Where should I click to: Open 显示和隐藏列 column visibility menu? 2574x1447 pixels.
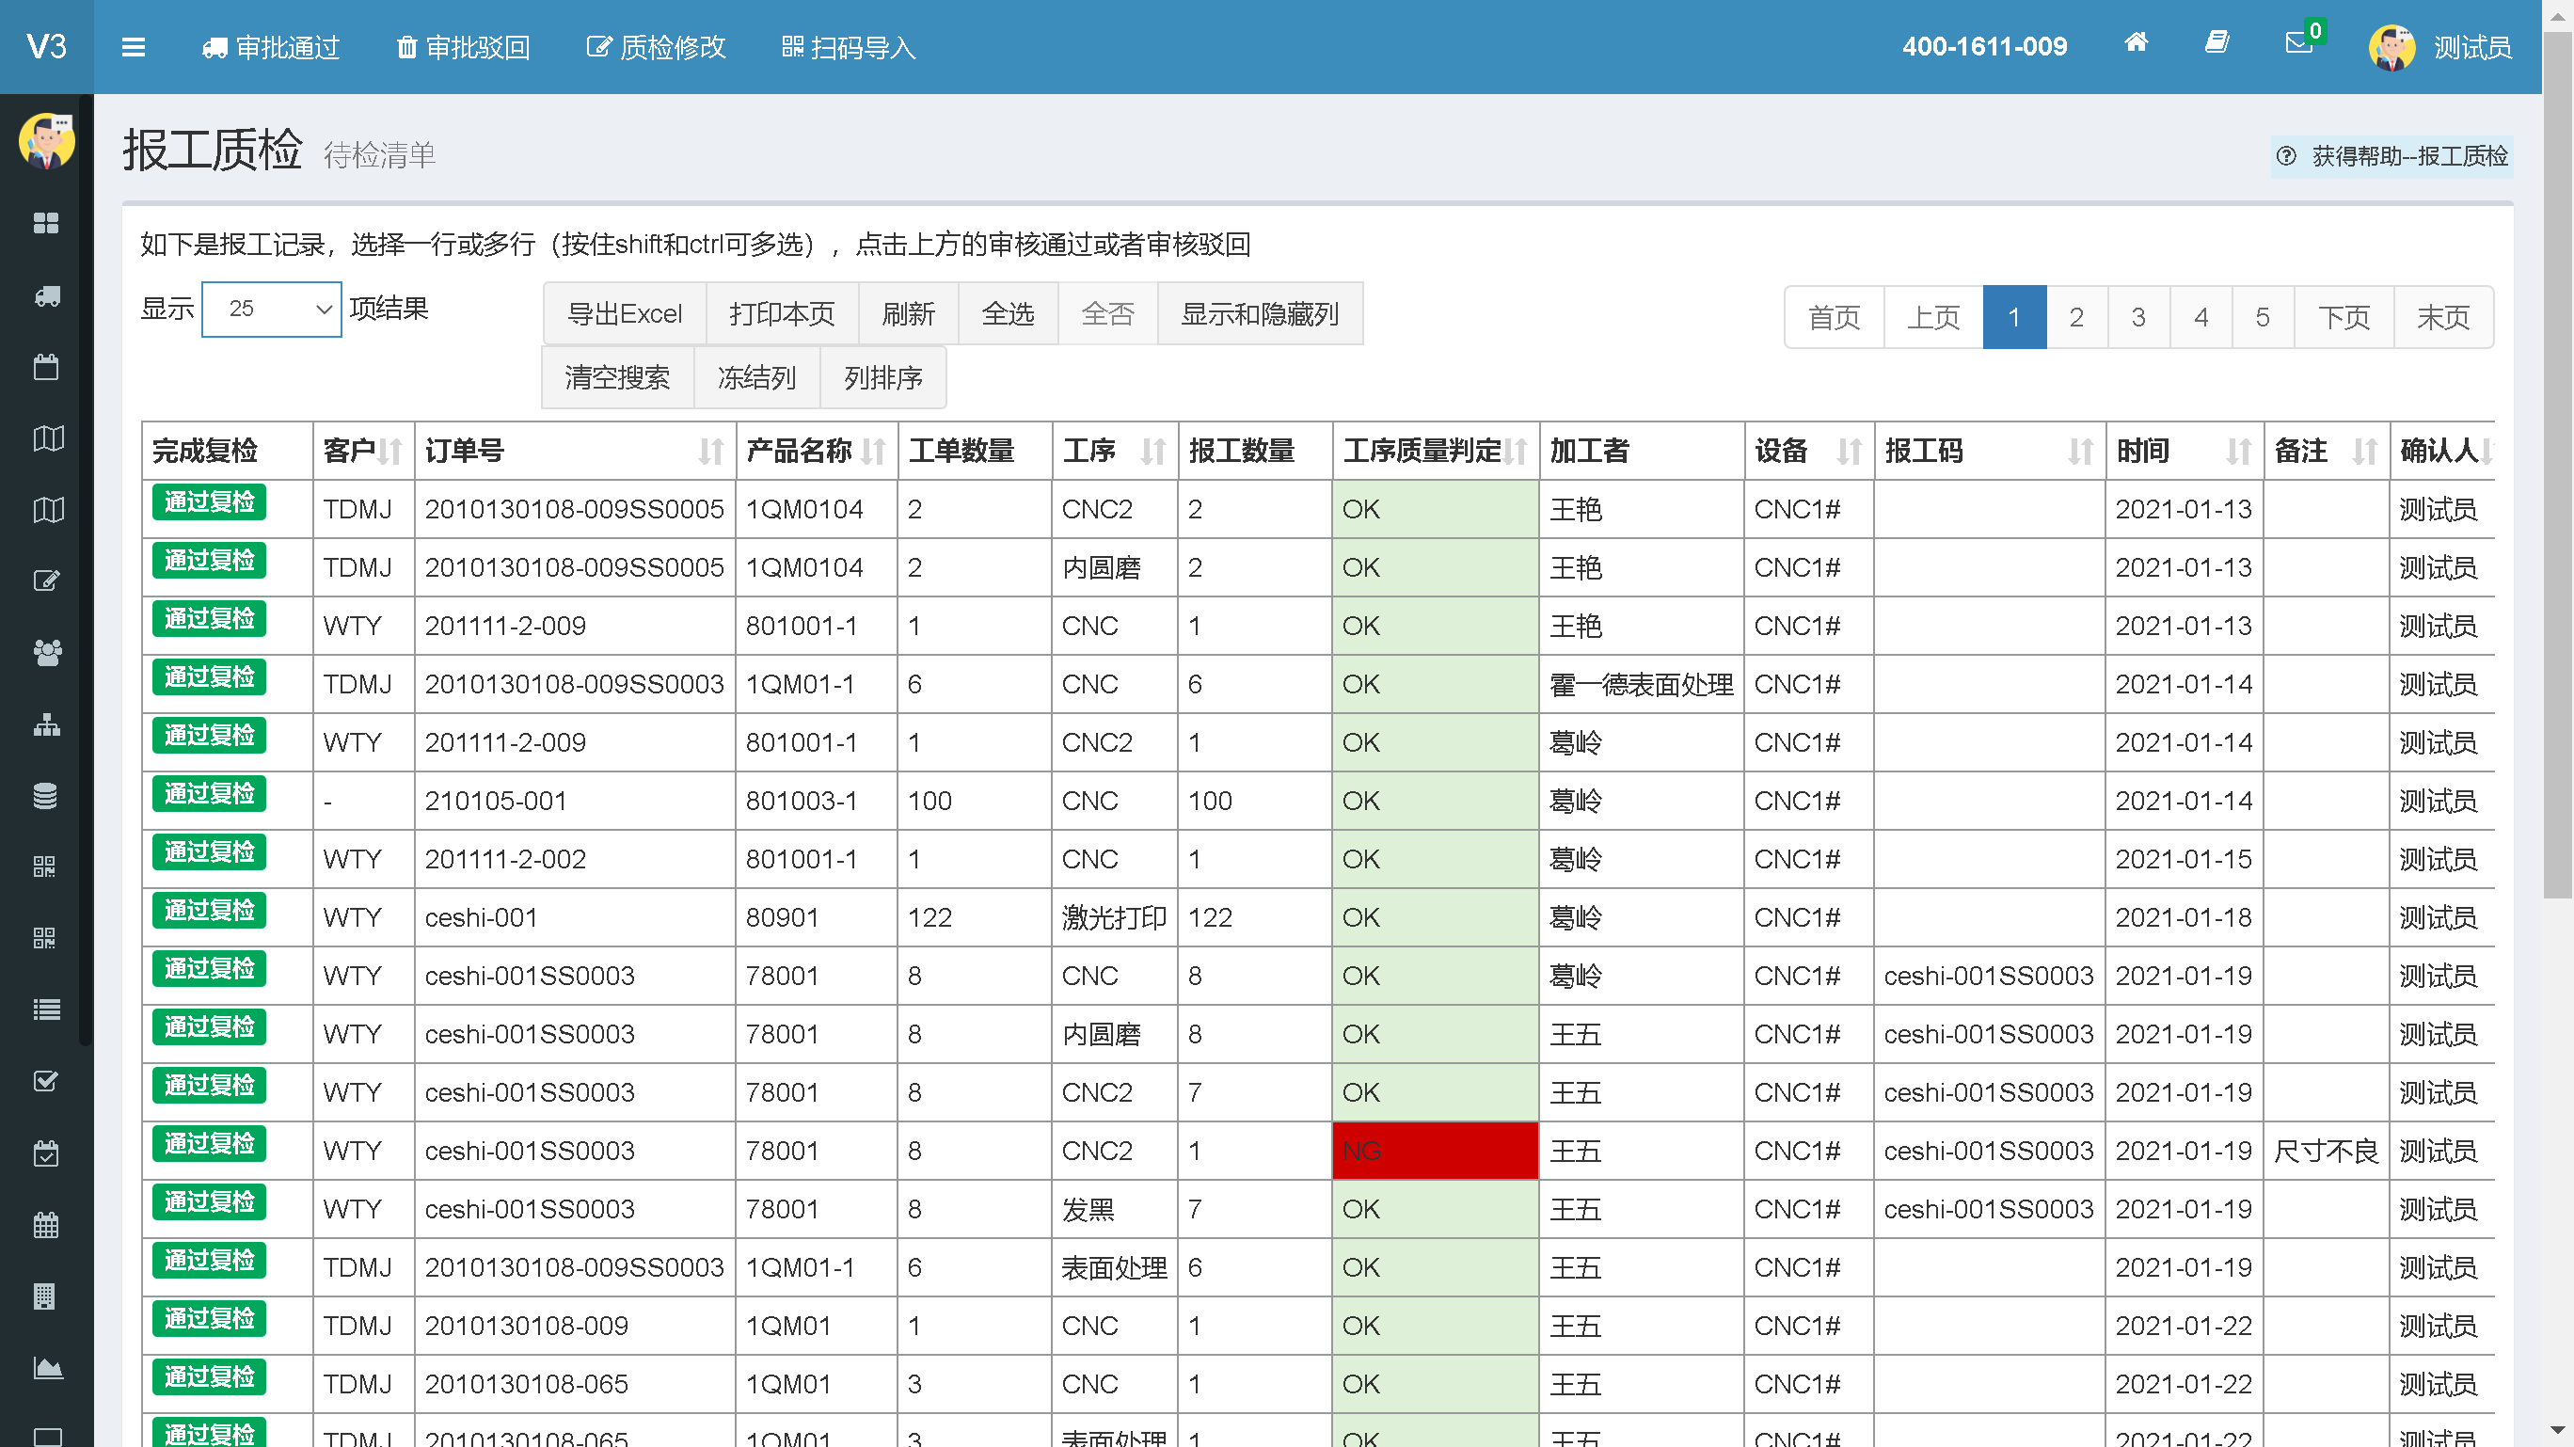click(1259, 314)
